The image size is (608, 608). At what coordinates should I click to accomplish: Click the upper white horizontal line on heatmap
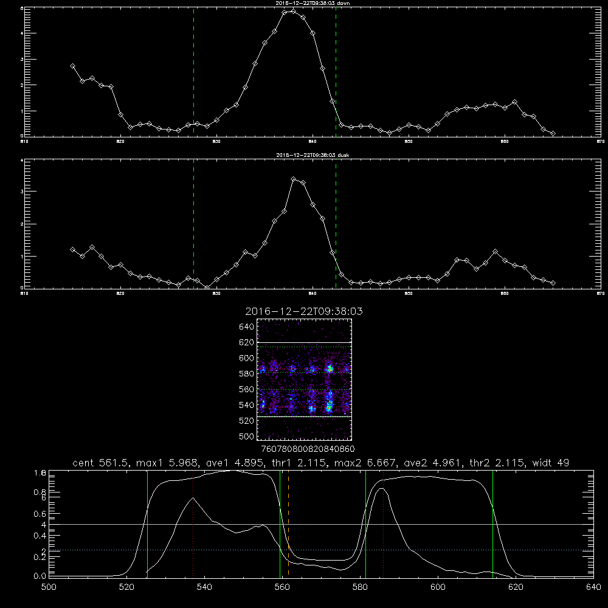click(304, 342)
